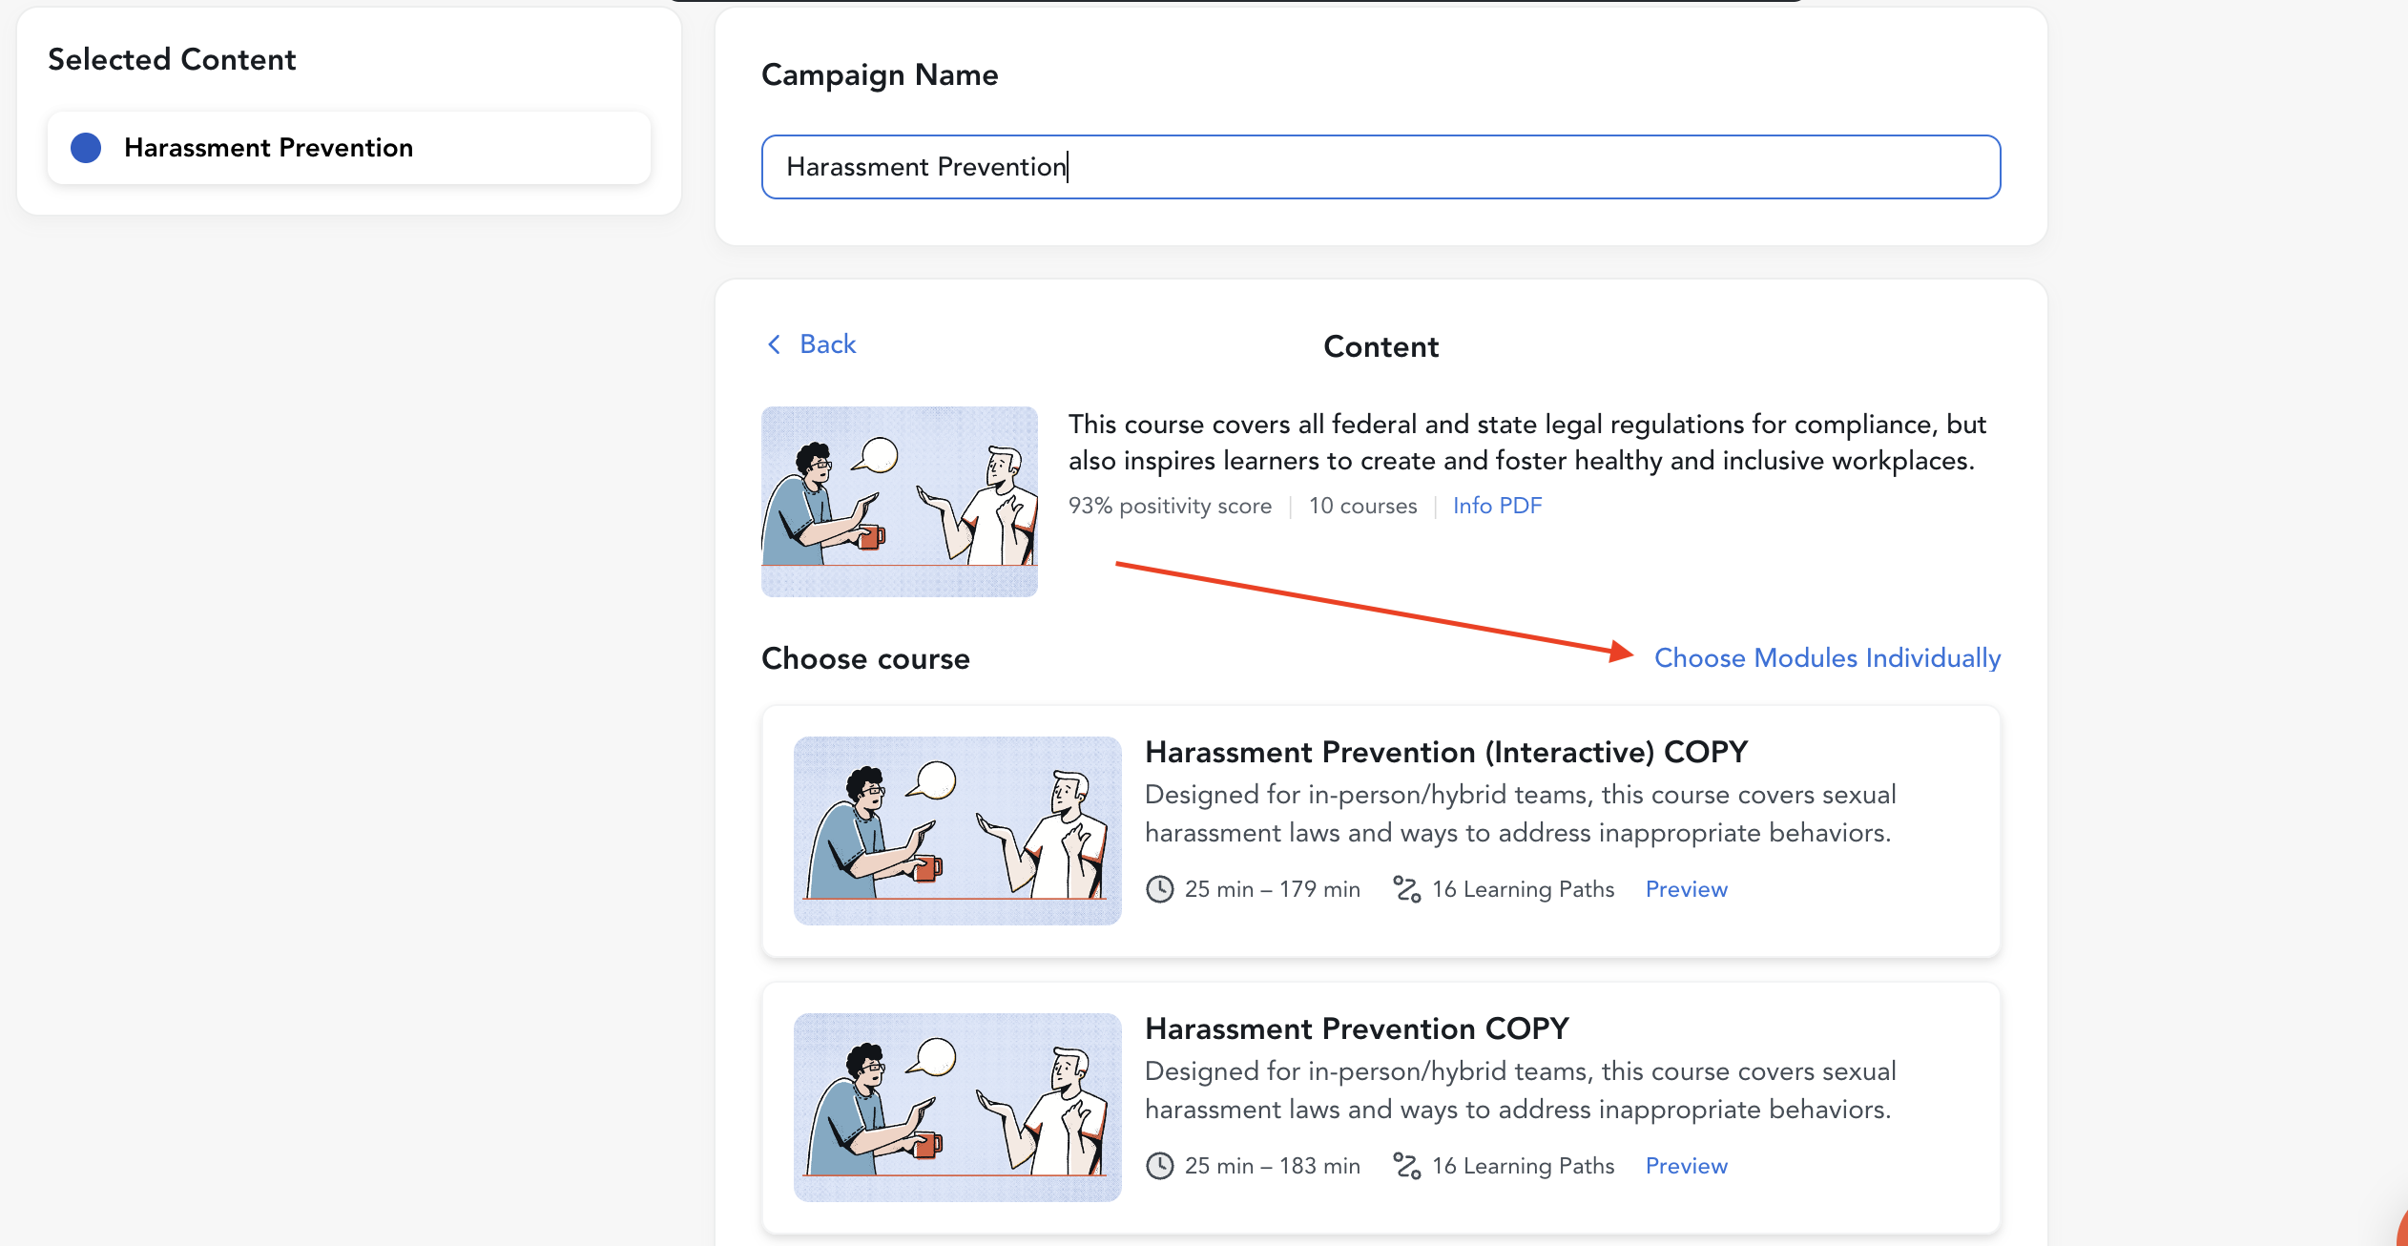
Task: Click the 25 min – 183 min duration text
Action: [1272, 1166]
